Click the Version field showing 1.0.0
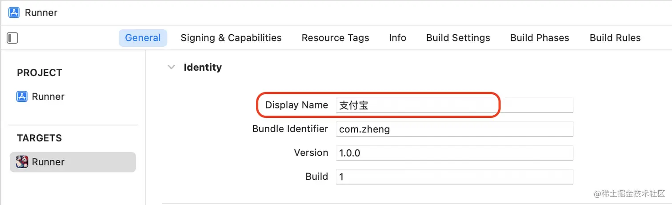The image size is (672, 205). pos(454,153)
